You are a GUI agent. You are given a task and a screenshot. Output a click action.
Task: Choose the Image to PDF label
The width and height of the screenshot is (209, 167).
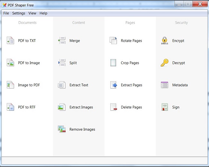click(x=29, y=85)
